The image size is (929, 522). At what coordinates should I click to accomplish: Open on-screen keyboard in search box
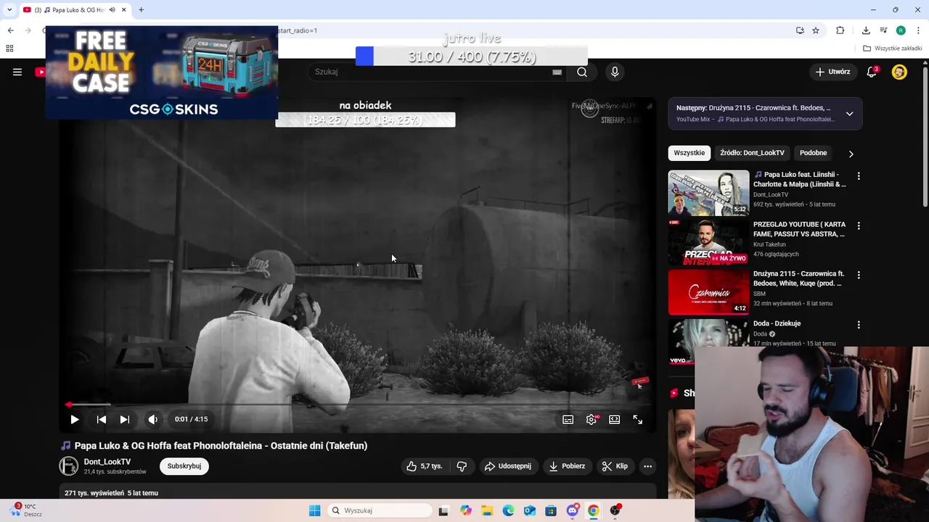pyautogui.click(x=557, y=72)
